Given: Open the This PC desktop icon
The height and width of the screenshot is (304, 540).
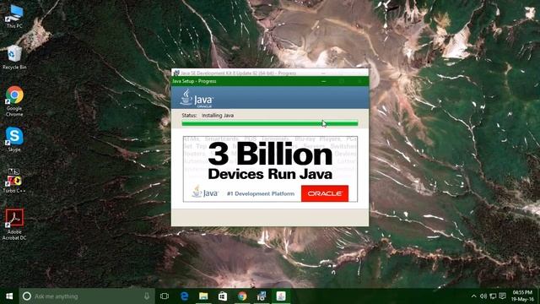Looking at the screenshot, I should [14, 16].
